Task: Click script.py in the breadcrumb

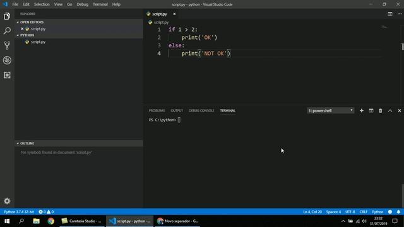Action: pyautogui.click(x=161, y=23)
